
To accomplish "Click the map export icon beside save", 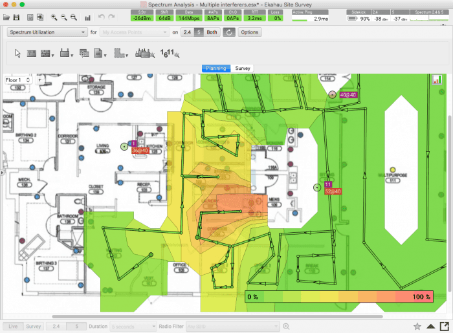I will tap(30, 17).
